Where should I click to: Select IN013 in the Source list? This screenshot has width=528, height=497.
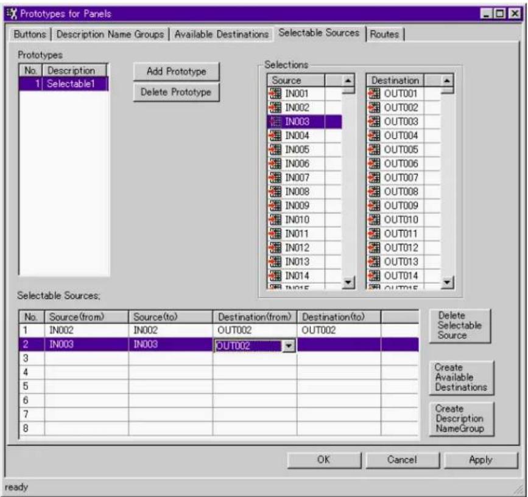[304, 262]
